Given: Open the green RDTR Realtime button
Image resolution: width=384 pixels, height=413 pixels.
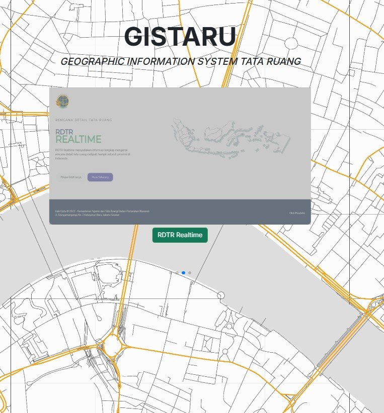Looking at the screenshot, I should click(x=180, y=235).
